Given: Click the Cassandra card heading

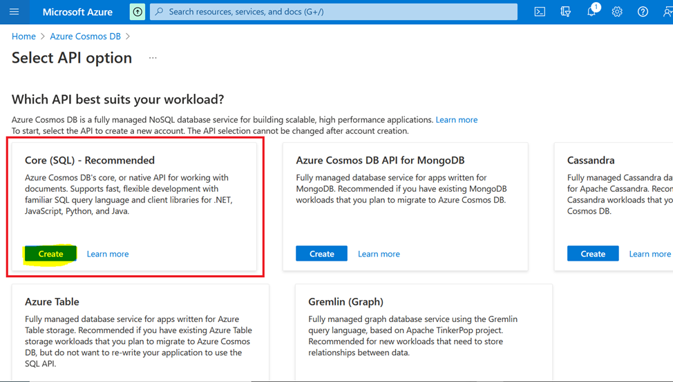Looking at the screenshot, I should pyautogui.click(x=591, y=160).
